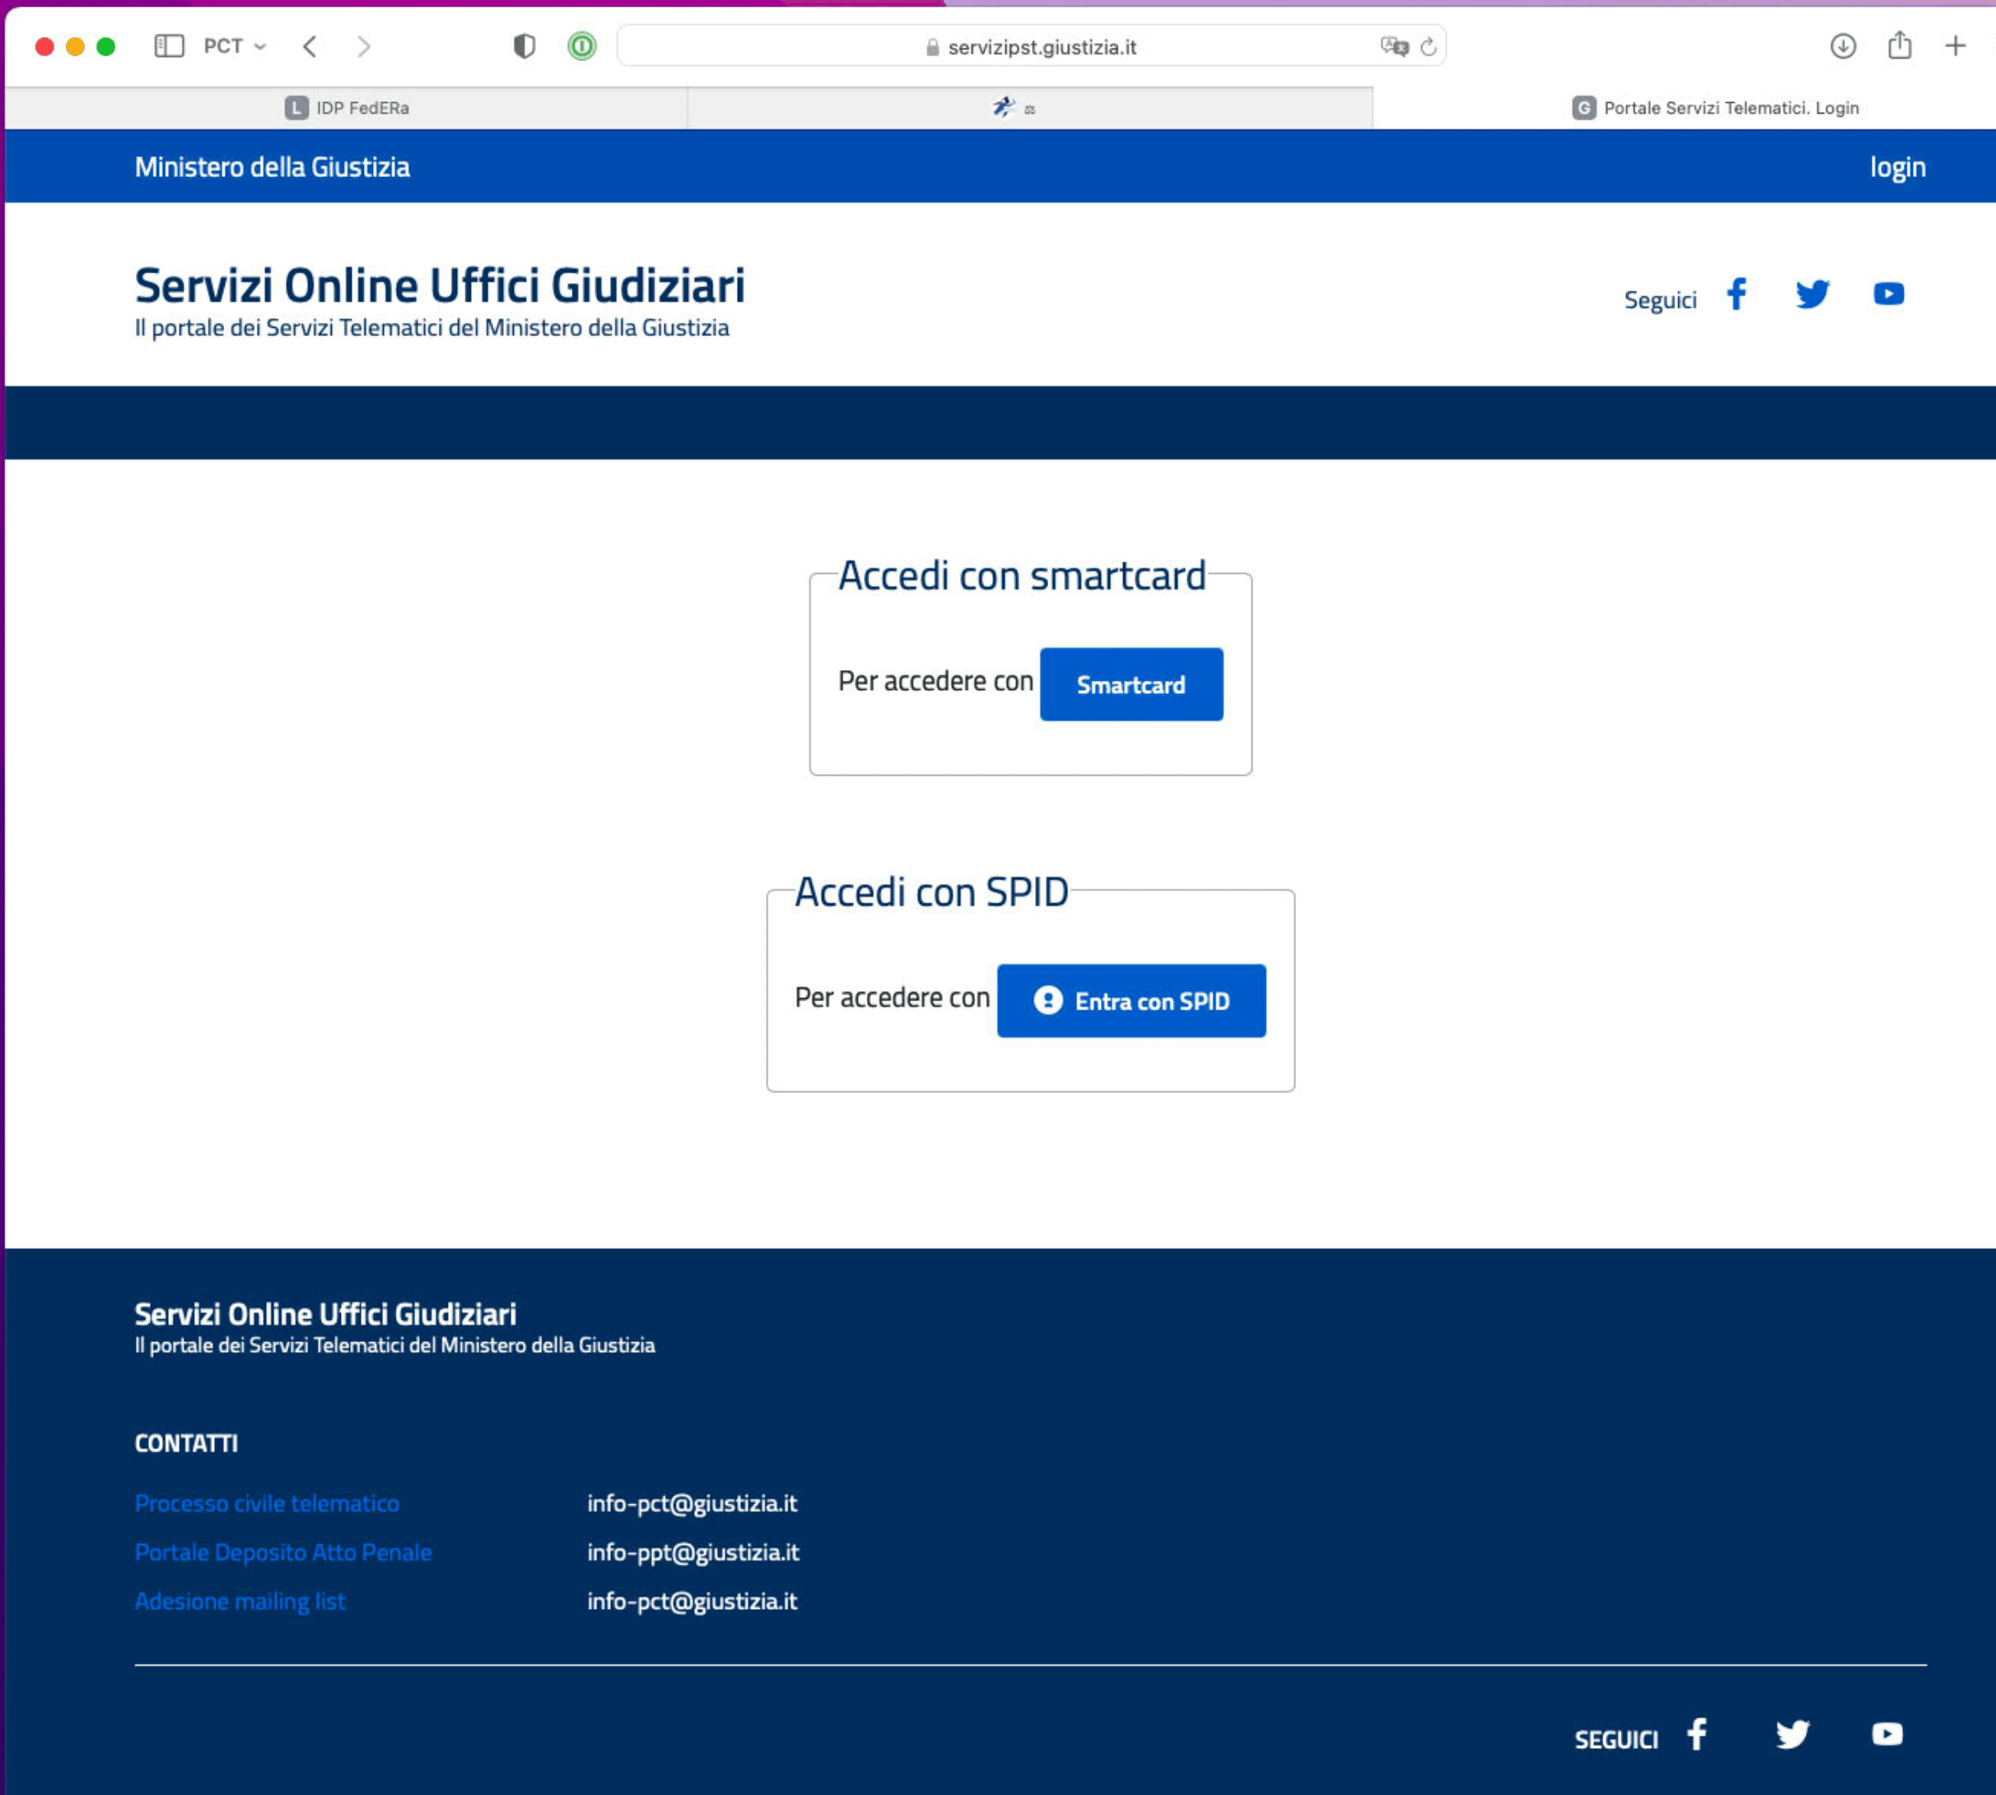The height and width of the screenshot is (1795, 1996).
Task: Open the Processo civile telematico link
Action: (268, 1503)
